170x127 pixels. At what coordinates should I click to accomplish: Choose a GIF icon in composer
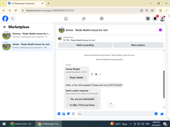(73, 114)
